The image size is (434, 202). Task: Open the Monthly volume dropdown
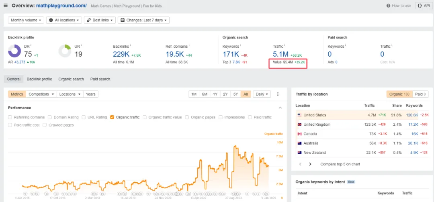(26, 20)
